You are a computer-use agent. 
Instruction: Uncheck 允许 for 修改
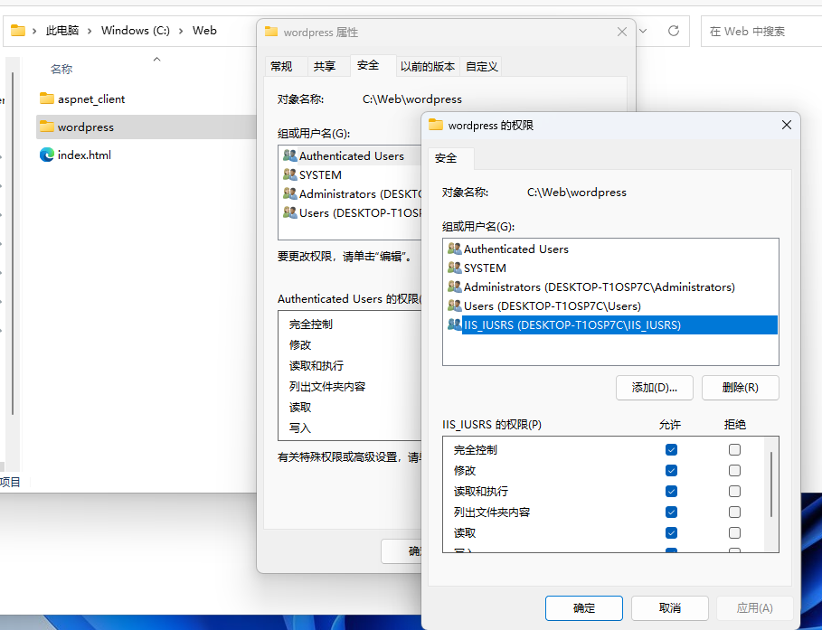tap(671, 470)
